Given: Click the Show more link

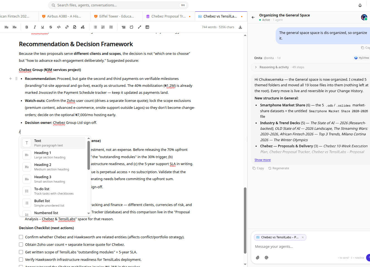Looking at the screenshot, I should click(x=263, y=160).
